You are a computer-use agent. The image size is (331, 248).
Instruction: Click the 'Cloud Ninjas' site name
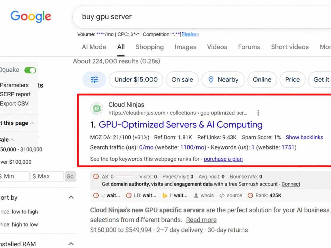(126, 104)
